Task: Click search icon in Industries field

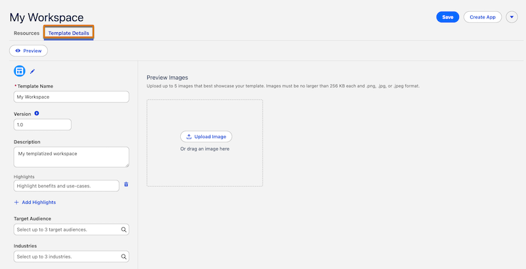Action: pos(124,257)
